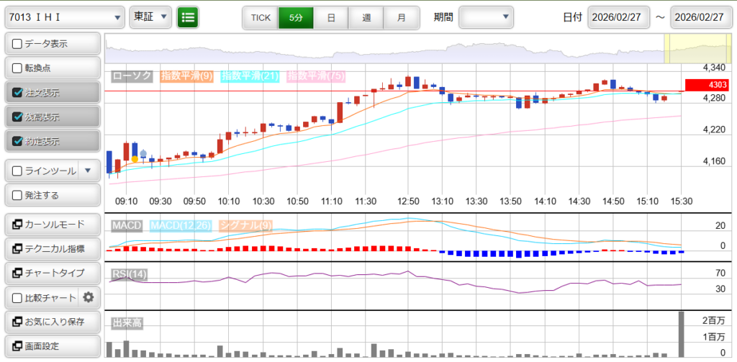Open the 東証 market dropdown
This screenshot has width=737, height=362.
point(150,17)
